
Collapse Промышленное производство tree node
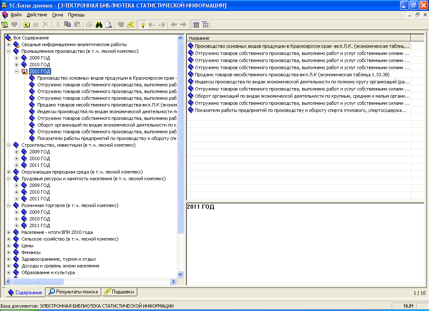[x=8, y=51]
